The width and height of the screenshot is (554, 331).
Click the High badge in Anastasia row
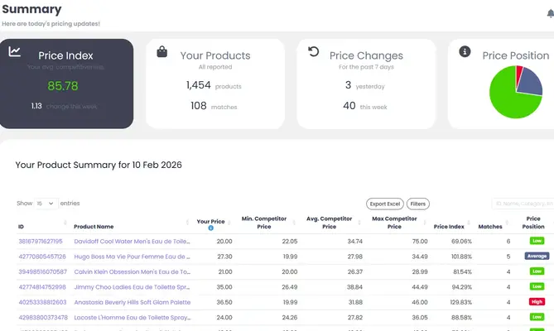[537, 302]
